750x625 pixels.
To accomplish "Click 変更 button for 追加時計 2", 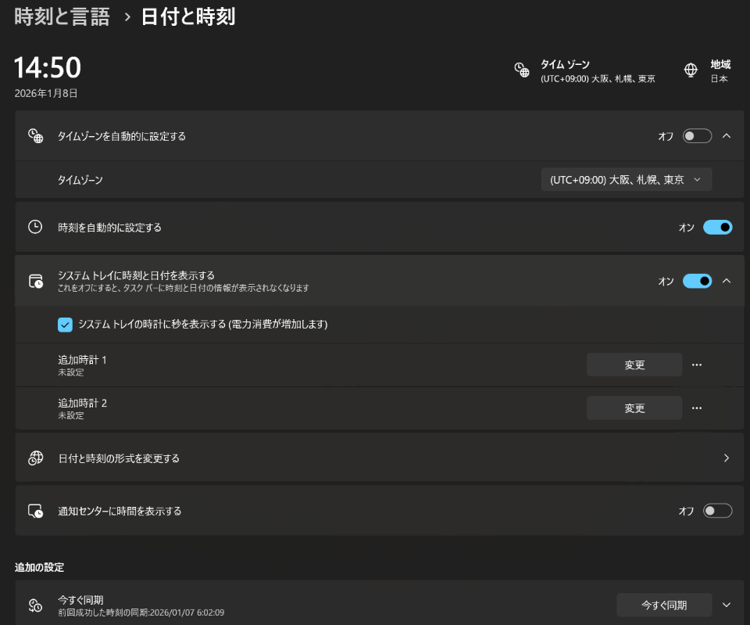I will pos(634,408).
